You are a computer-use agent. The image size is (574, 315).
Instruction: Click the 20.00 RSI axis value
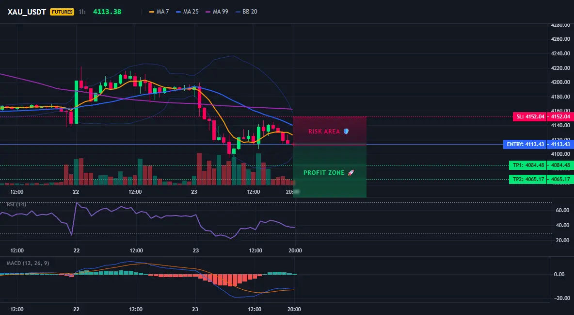pos(563,241)
